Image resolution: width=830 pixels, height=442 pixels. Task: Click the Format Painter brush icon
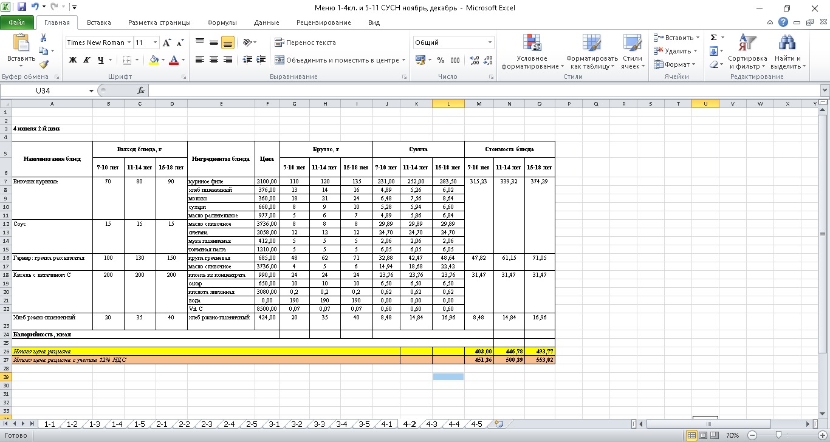(x=44, y=64)
